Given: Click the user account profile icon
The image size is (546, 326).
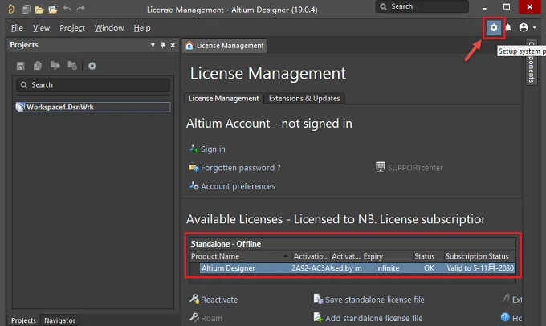Looking at the screenshot, I should pyautogui.click(x=524, y=27).
